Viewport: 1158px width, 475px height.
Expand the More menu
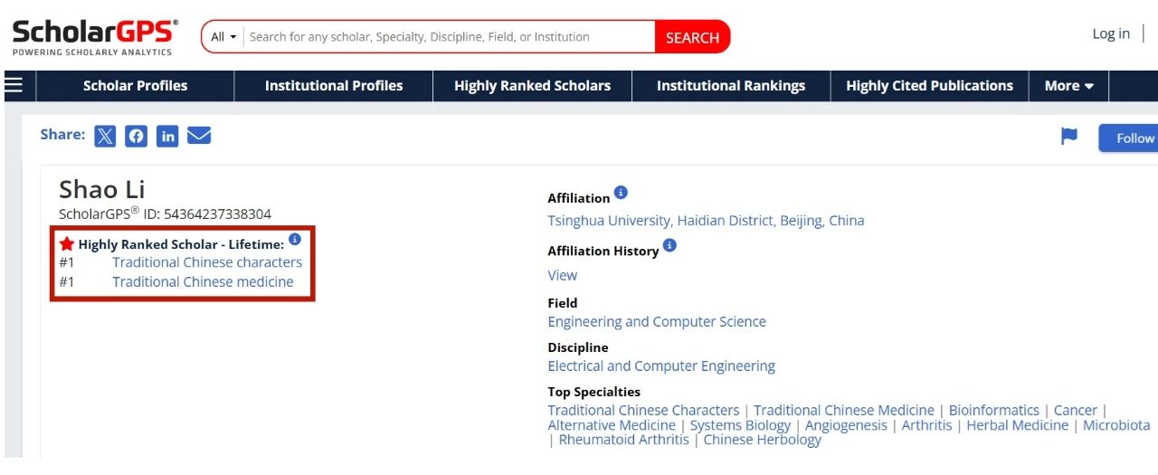[x=1068, y=86]
